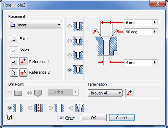The image size is (168, 128).
Task: Click the OK button
Action: (94, 118)
